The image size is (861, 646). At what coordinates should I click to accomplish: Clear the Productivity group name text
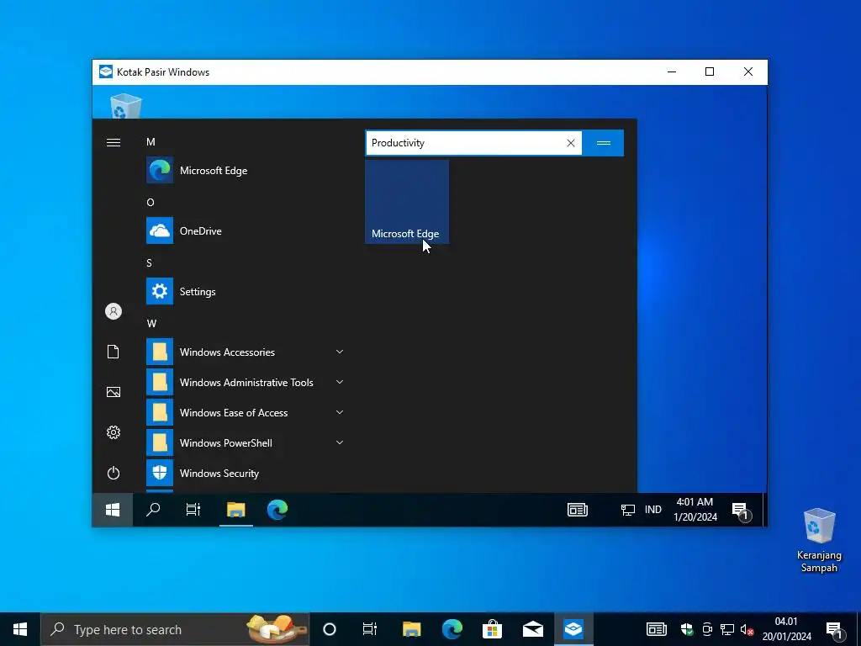[x=571, y=143]
